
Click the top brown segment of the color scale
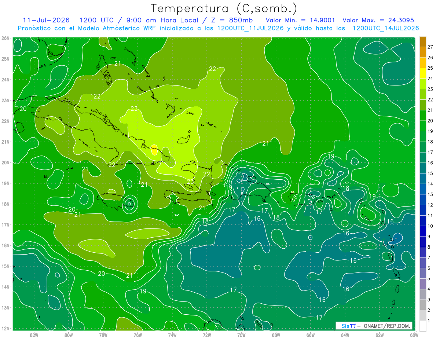click(x=423, y=42)
